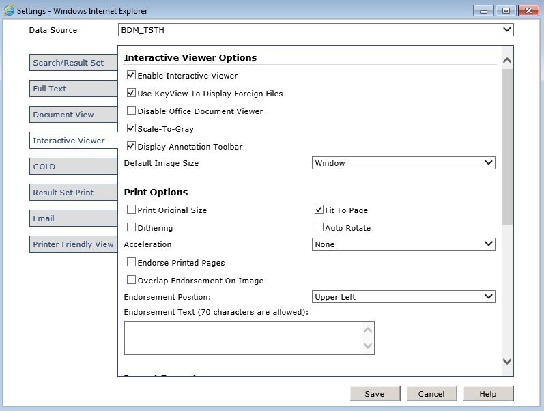This screenshot has height=411, width=544.
Task: Click the settings panel vertical scrollbar thumb
Action: (x=506, y=147)
